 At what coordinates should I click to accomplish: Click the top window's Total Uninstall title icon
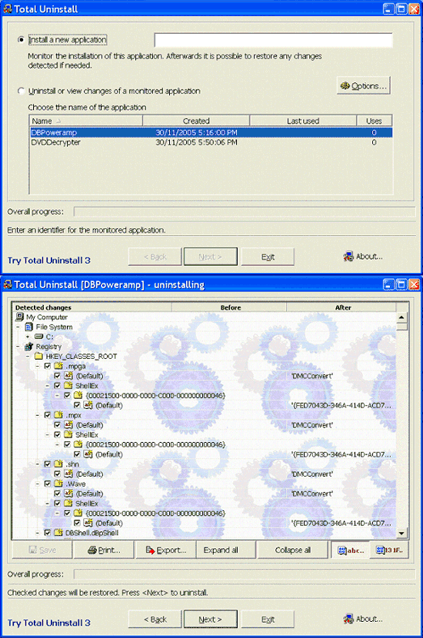[x=8, y=9]
